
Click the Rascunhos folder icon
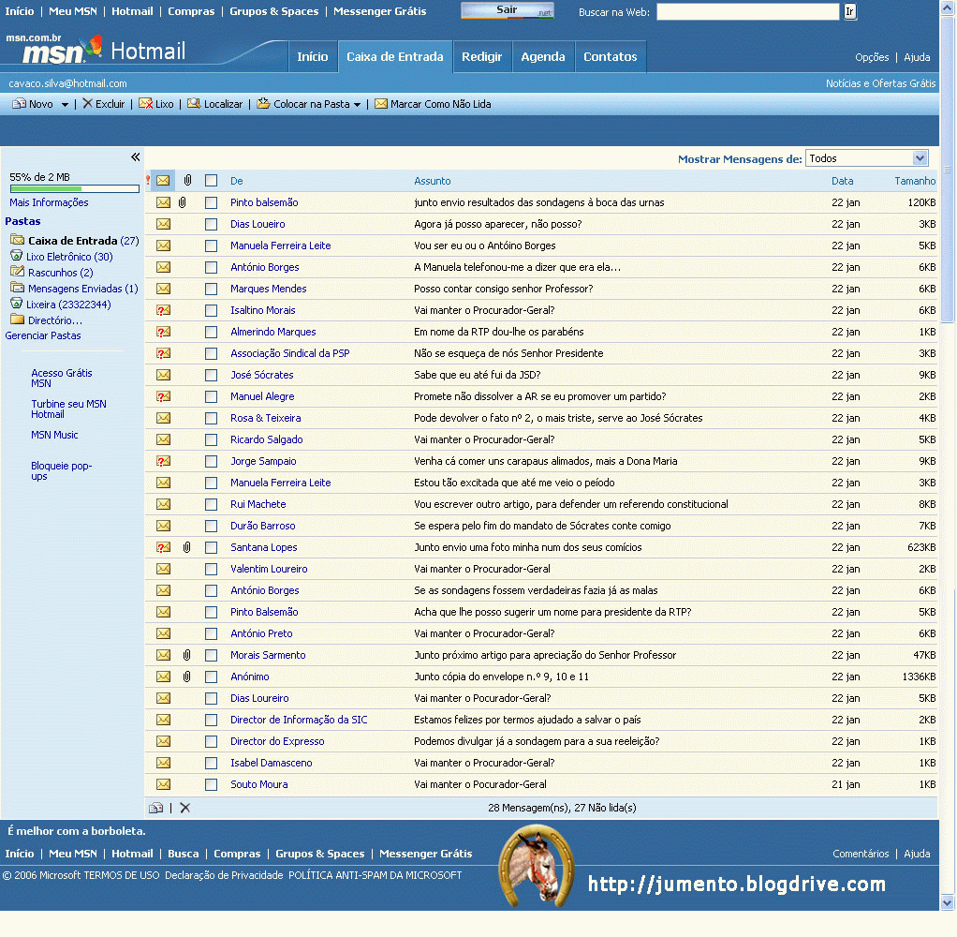[x=17, y=272]
